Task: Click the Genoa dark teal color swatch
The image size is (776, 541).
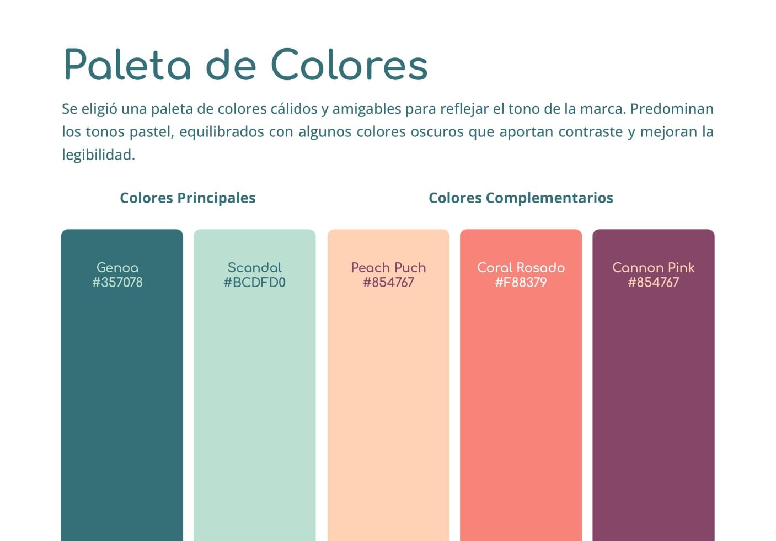Action: pos(122,385)
